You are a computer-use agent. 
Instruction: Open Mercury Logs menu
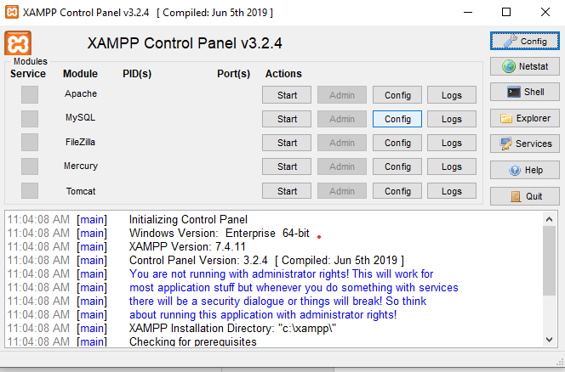coord(452,166)
